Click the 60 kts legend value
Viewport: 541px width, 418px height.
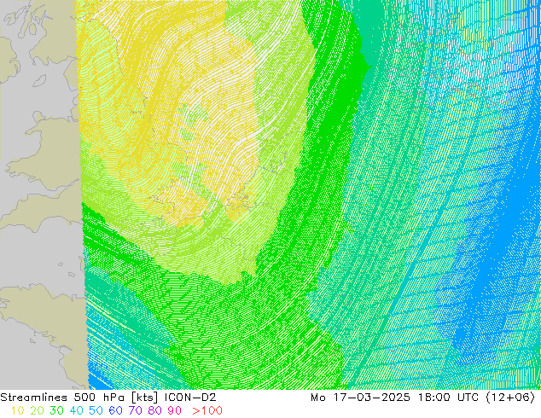pyautogui.click(x=115, y=410)
